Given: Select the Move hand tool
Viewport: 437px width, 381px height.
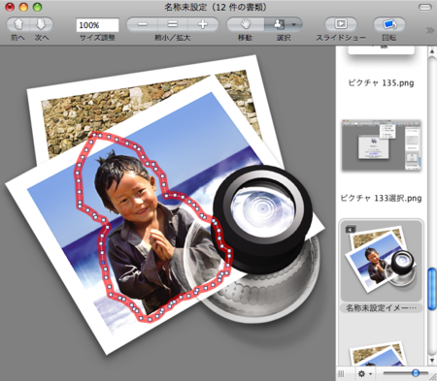Looking at the screenshot, I should point(246,24).
